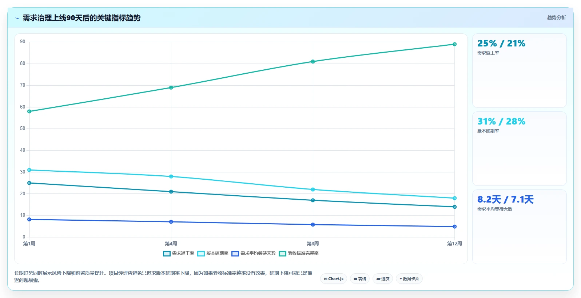Toggle 需求返工率 series in the legend

point(179,253)
